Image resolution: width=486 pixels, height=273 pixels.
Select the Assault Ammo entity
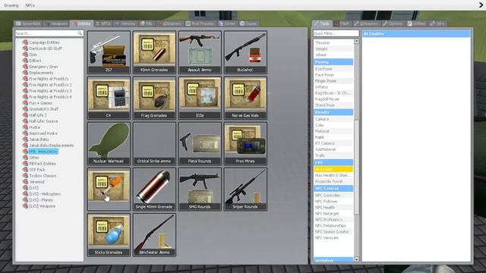(200, 52)
